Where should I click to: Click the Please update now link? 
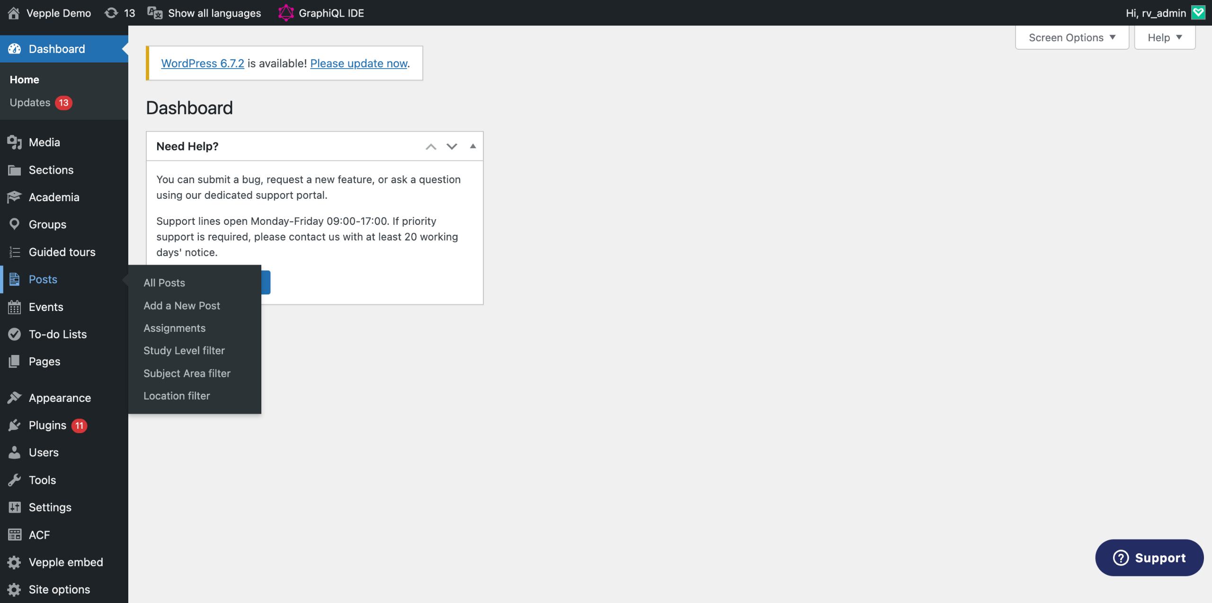[358, 63]
